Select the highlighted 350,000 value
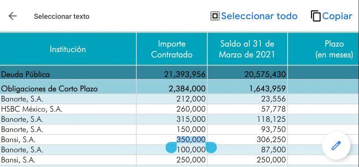This screenshot has width=359, height=167. [x=191, y=139]
